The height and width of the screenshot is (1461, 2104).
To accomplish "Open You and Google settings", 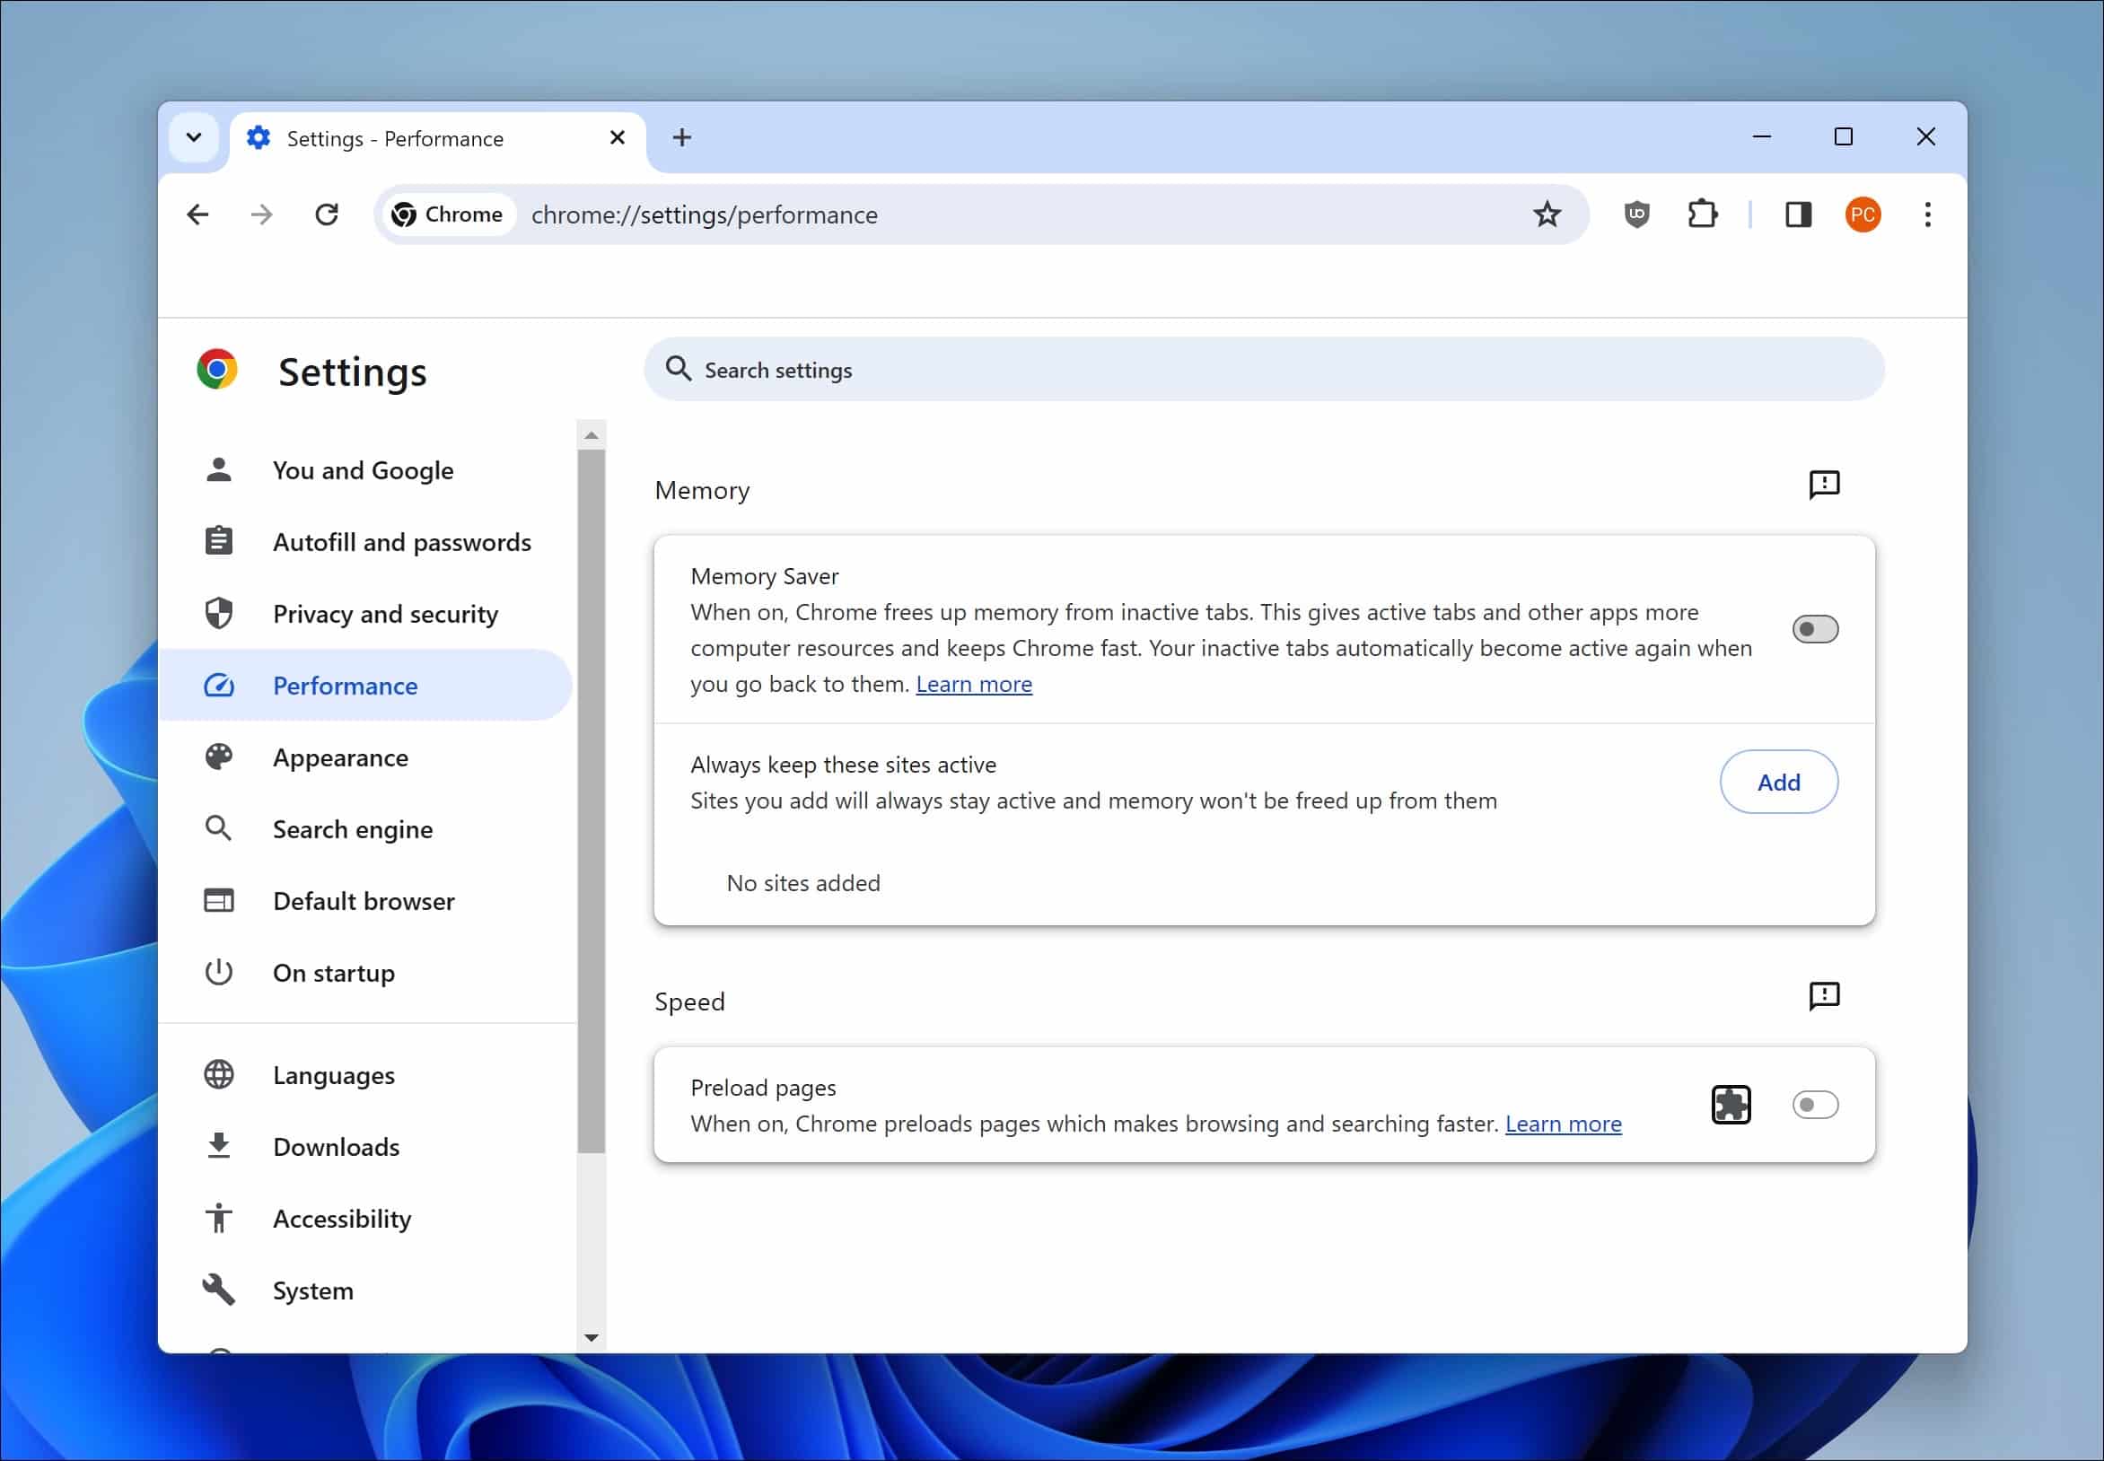I will click(x=366, y=470).
